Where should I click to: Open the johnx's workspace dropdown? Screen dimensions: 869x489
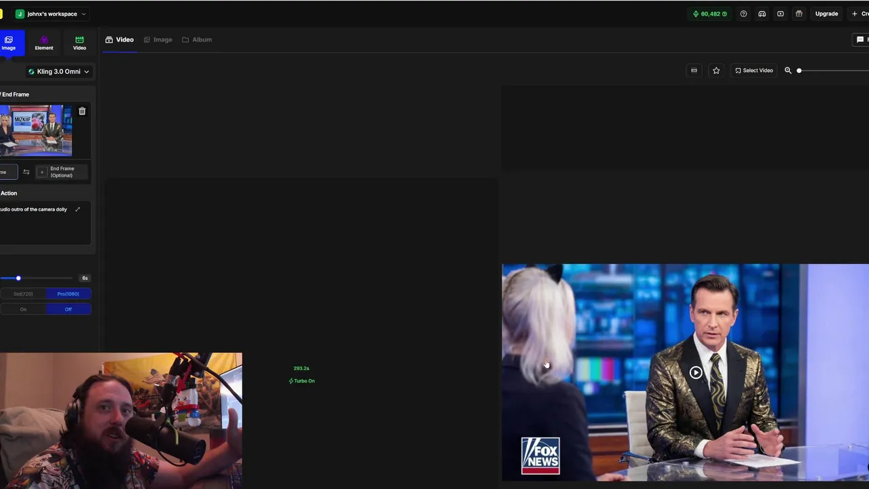click(51, 14)
